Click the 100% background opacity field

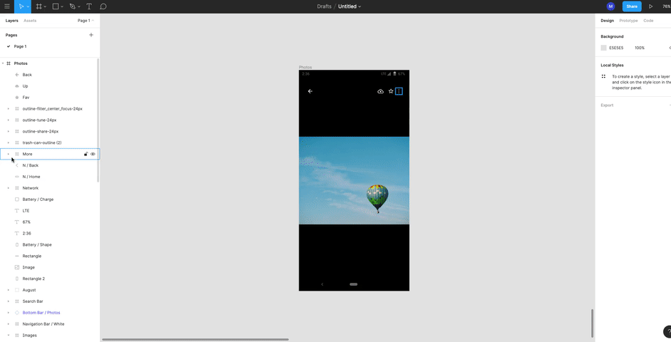(640, 48)
